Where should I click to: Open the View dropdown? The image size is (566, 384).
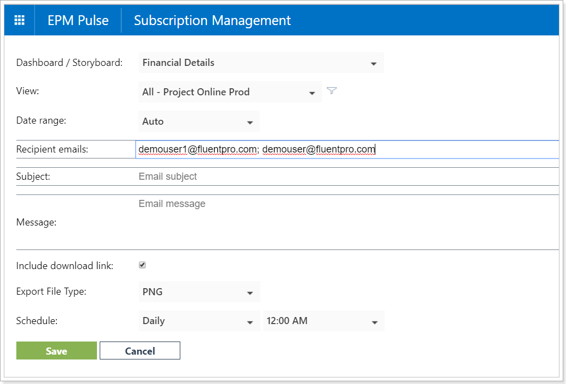230,92
